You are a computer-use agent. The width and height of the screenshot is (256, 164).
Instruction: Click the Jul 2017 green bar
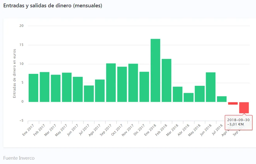click(89, 94)
